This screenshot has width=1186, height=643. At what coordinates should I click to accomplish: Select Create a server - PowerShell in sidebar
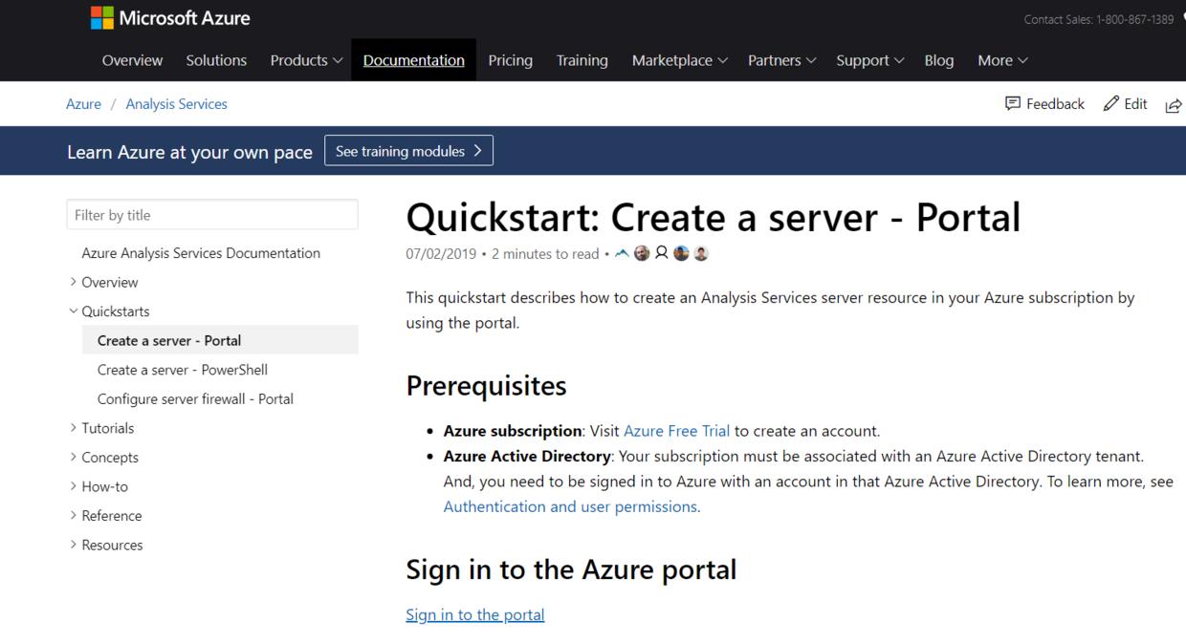click(x=182, y=369)
